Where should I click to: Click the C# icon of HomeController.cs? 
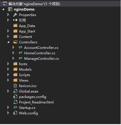pos(20,53)
